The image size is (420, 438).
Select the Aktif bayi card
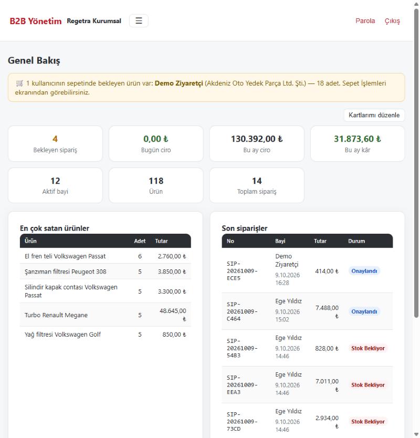tap(55, 185)
